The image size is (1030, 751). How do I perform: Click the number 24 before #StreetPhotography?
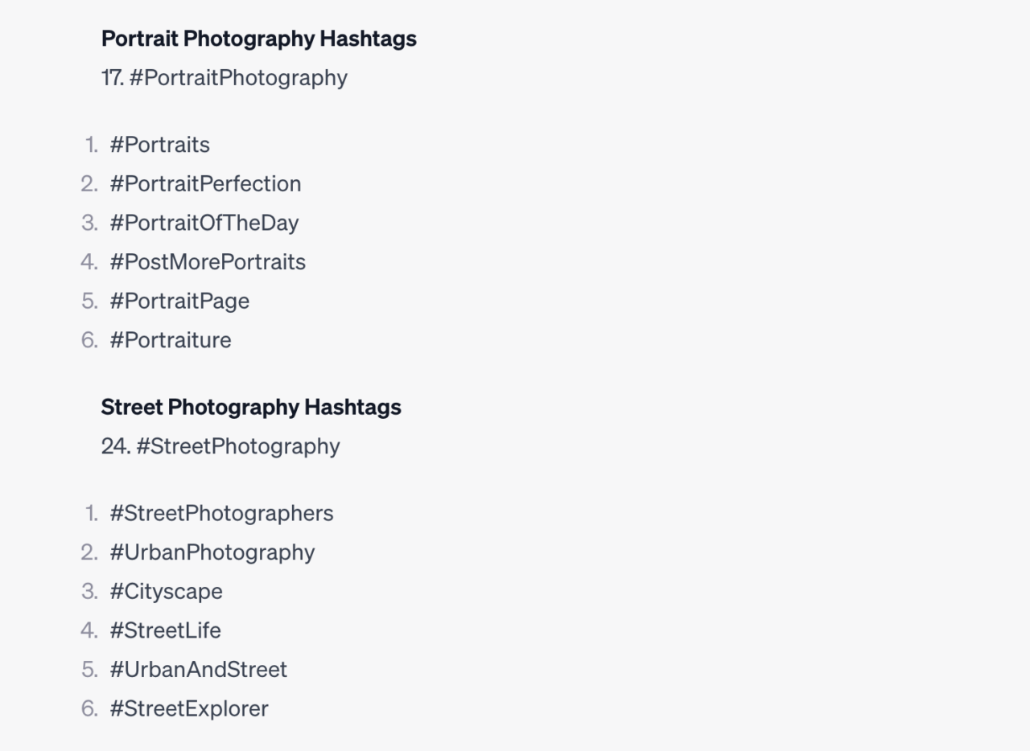(x=115, y=446)
